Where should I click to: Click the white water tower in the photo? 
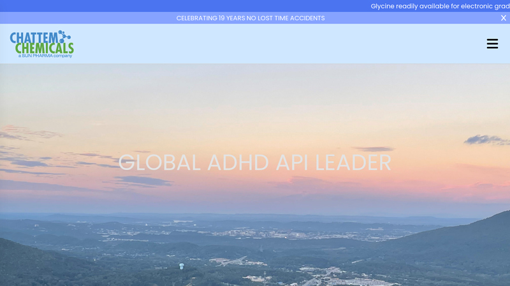tap(182, 266)
